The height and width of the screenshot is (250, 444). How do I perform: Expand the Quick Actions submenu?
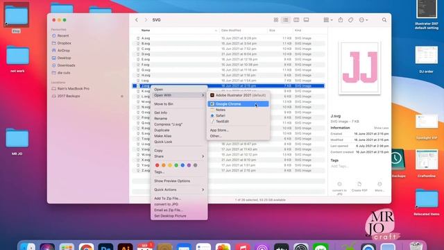pos(179,190)
